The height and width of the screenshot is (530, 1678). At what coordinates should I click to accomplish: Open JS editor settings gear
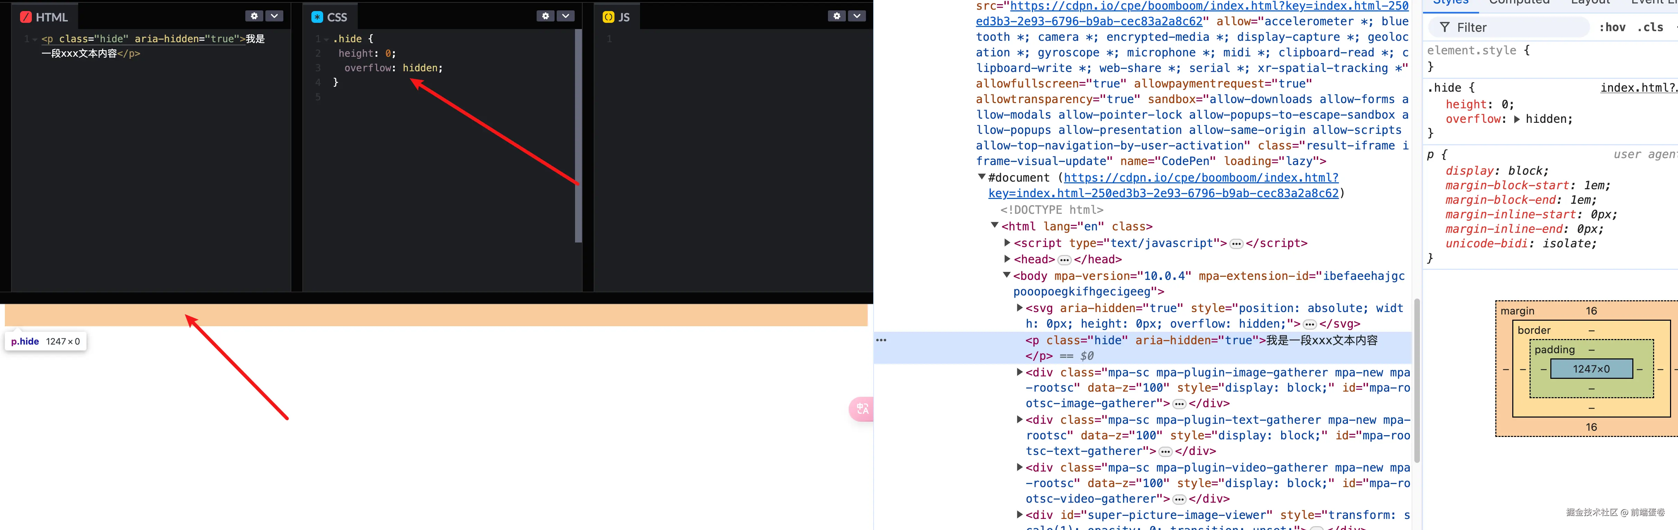point(836,16)
